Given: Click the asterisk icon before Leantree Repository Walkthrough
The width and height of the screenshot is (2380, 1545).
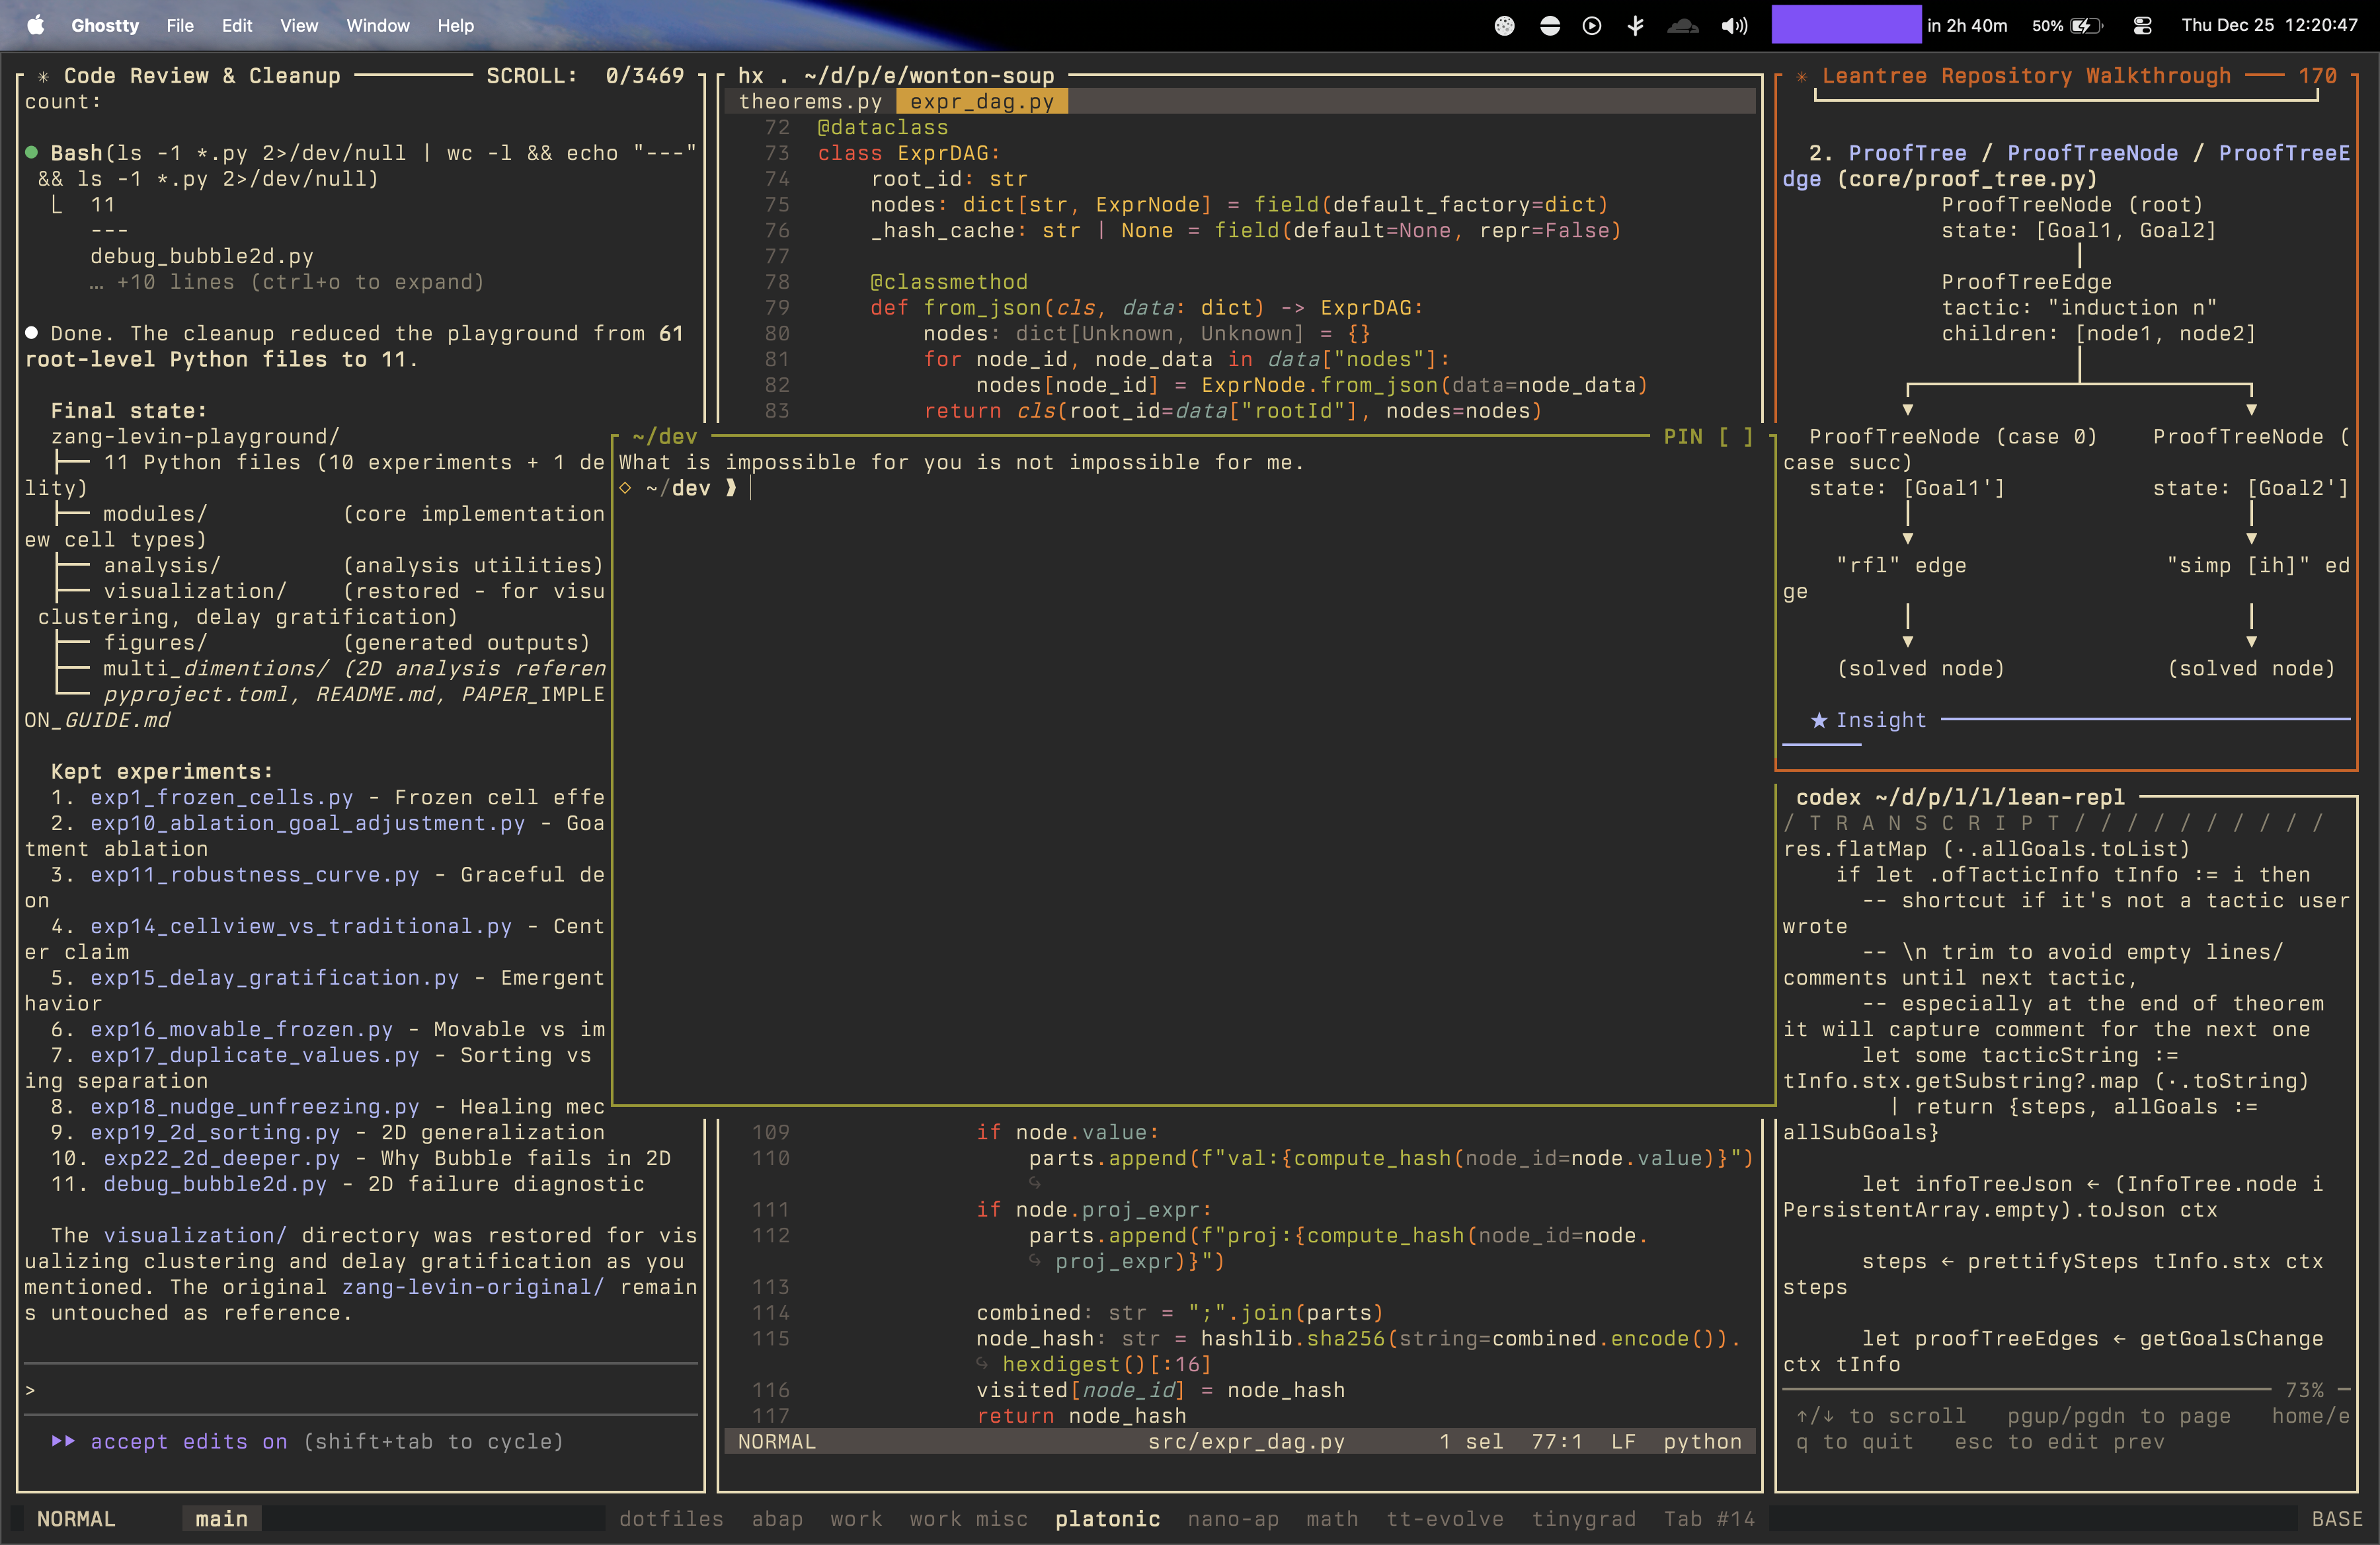Looking at the screenshot, I should tap(1801, 76).
